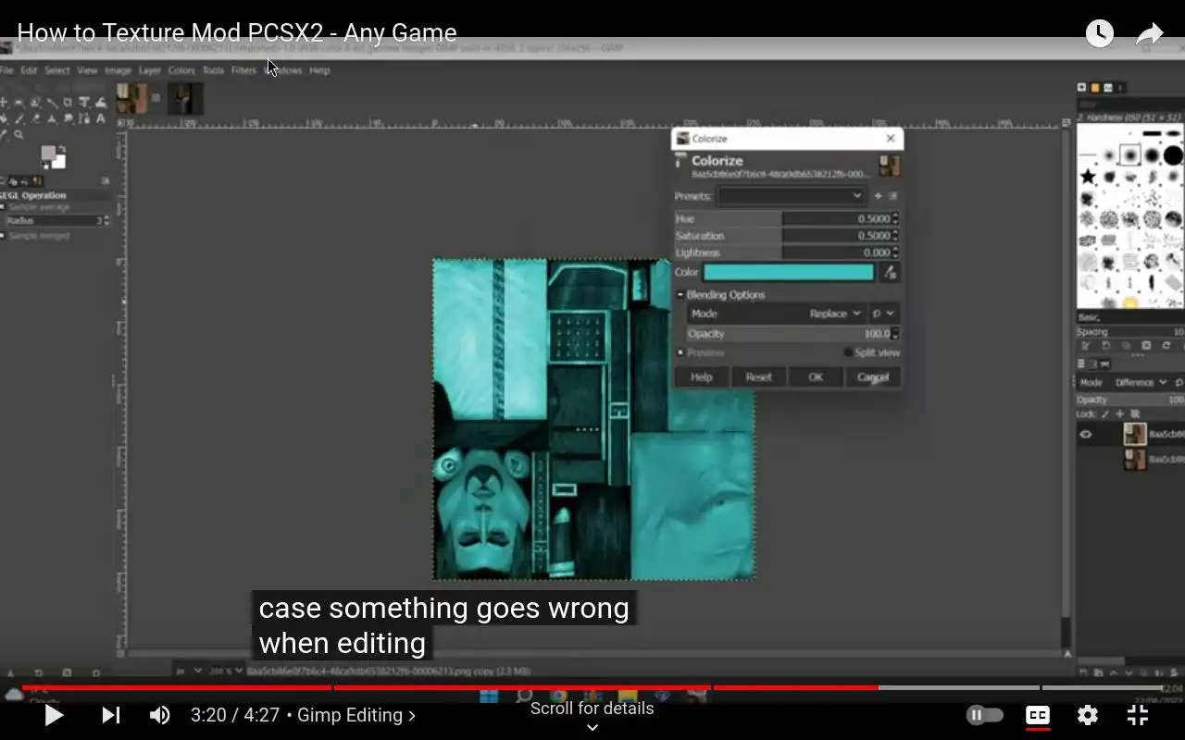The width and height of the screenshot is (1185, 740).
Task: Click the Colorize color eyedropper button
Action: tap(889, 272)
